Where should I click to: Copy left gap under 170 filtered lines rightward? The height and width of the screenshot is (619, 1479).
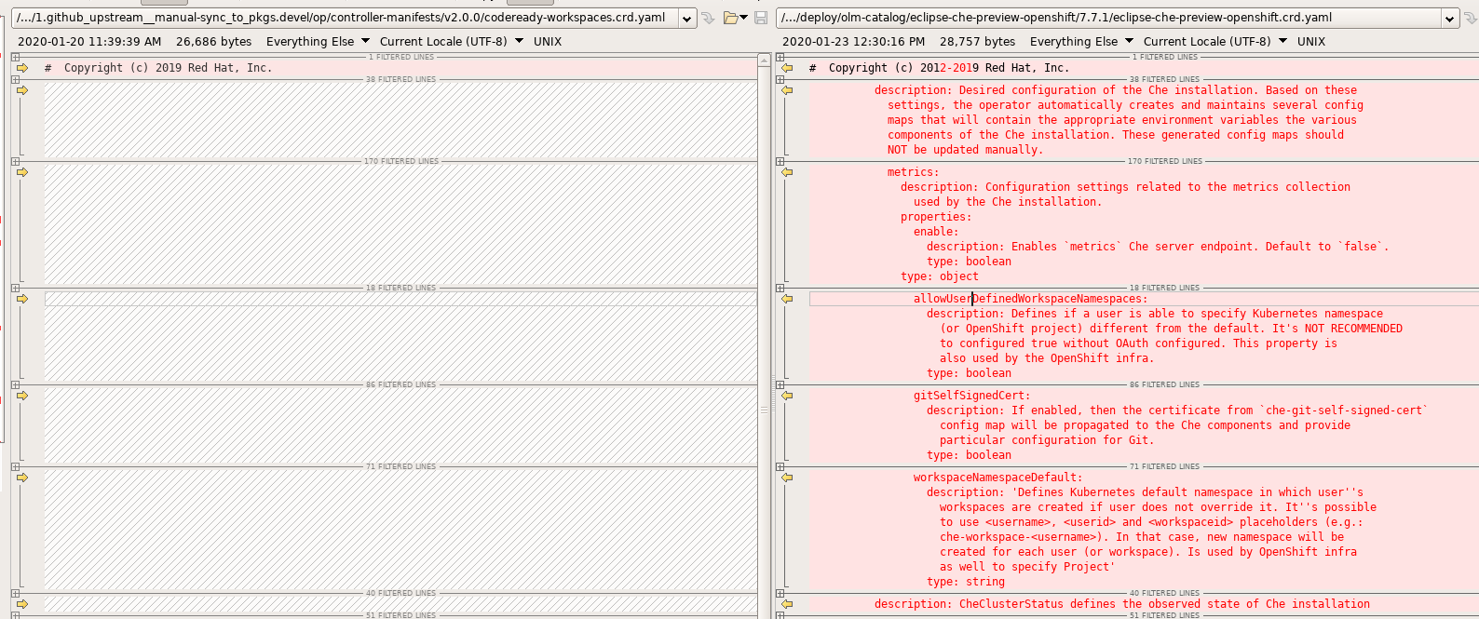pyautogui.click(x=22, y=172)
